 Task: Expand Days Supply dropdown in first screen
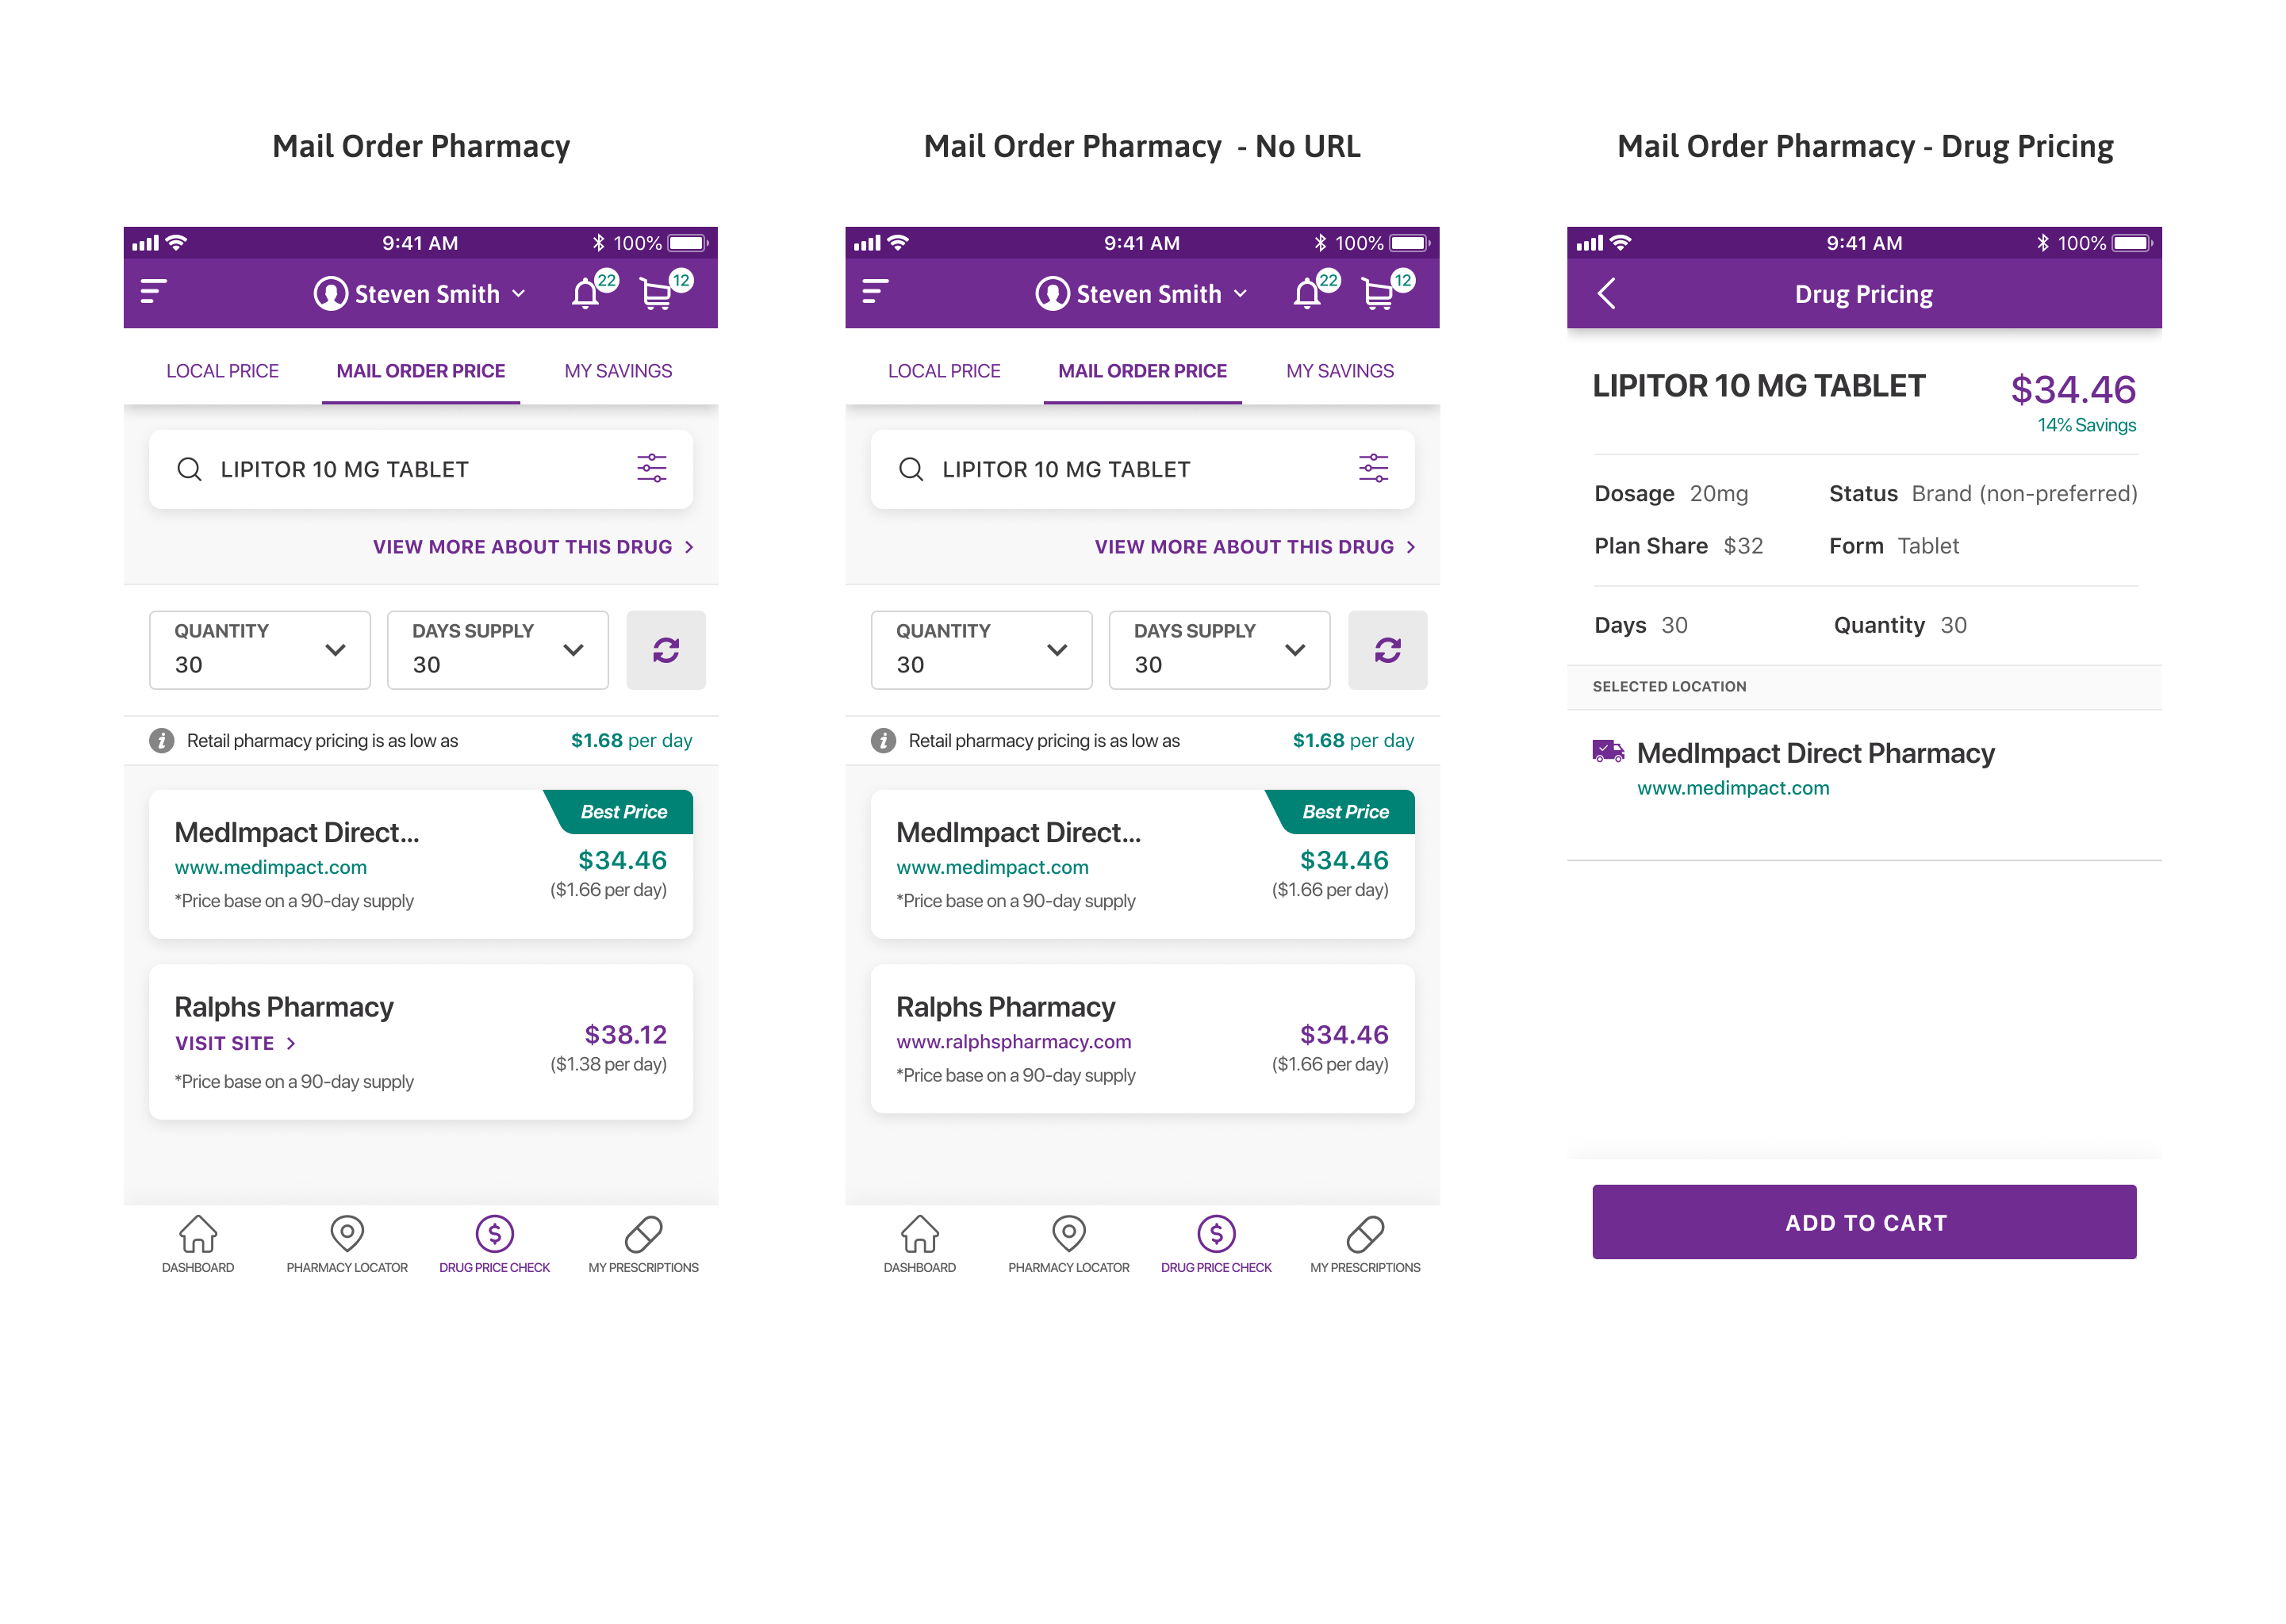[498, 650]
